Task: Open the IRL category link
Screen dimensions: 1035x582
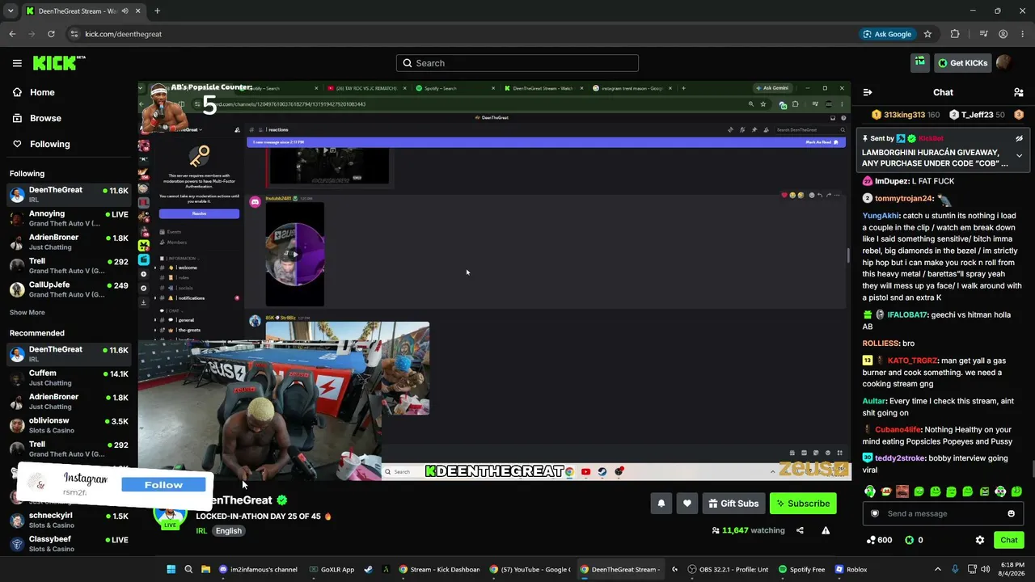Action: coord(201,531)
